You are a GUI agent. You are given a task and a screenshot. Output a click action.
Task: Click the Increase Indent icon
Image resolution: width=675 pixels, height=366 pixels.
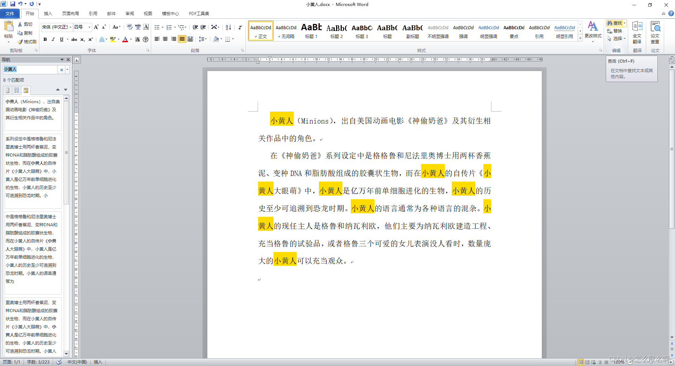tap(203, 27)
